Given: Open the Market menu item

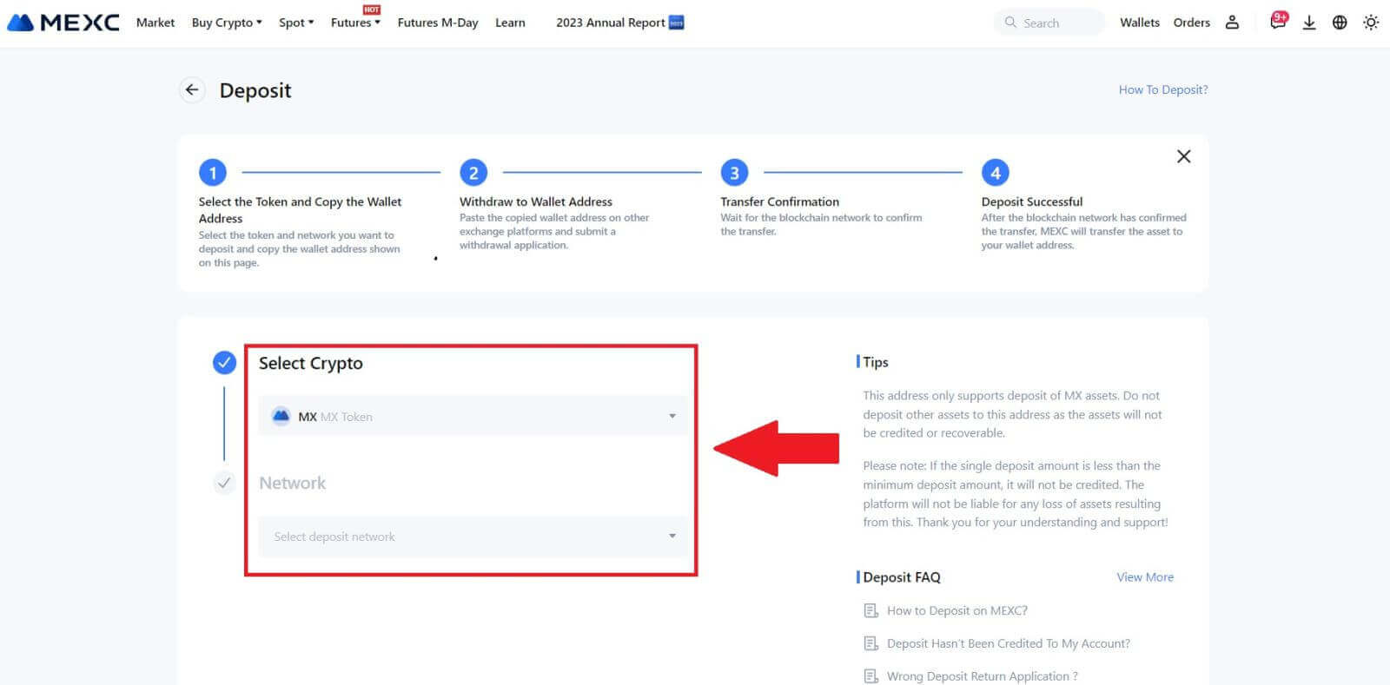Looking at the screenshot, I should click(156, 23).
